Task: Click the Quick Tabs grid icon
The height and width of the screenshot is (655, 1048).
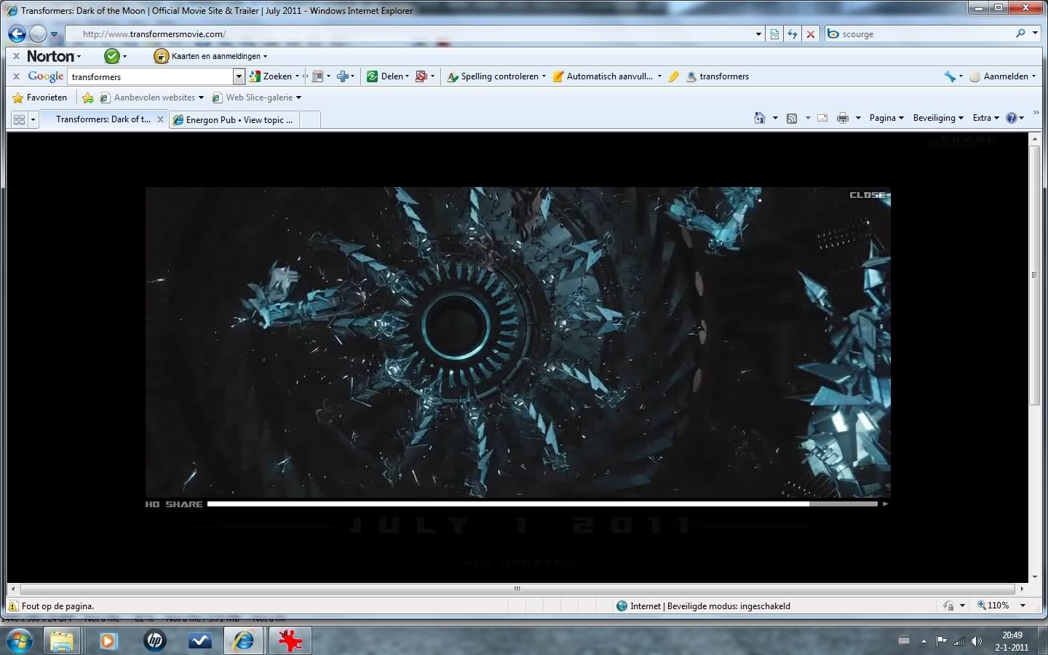Action: pos(19,119)
